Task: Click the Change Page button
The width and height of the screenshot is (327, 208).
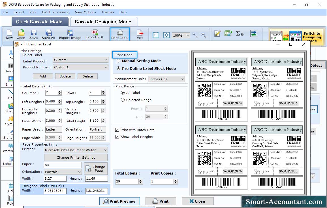Action: tap(96, 169)
